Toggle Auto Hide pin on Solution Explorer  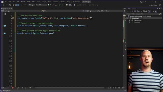tap(159, 9)
